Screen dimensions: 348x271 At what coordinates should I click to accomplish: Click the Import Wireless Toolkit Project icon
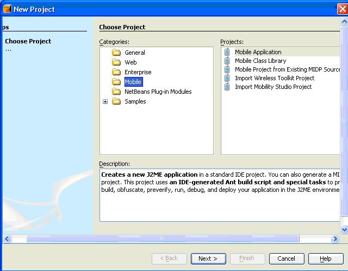(227, 78)
